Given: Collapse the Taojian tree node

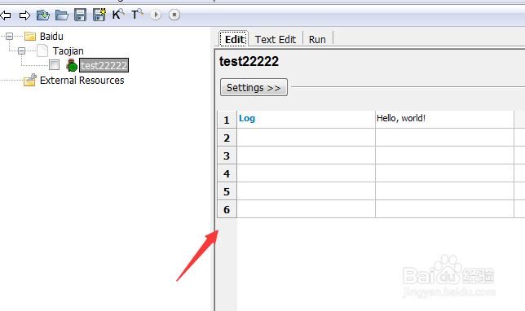Looking at the screenshot, I should [21, 50].
